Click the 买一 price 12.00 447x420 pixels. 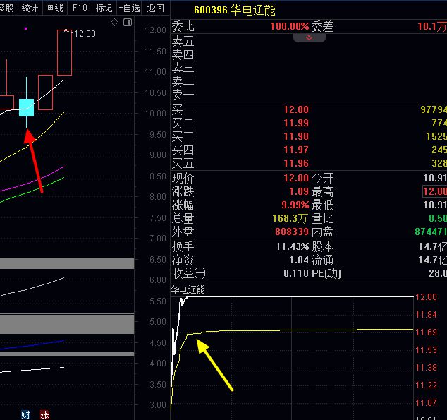tap(296, 109)
